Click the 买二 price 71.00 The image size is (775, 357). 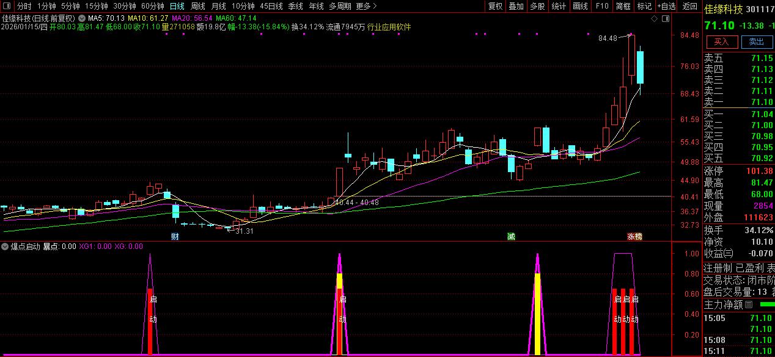762,125
